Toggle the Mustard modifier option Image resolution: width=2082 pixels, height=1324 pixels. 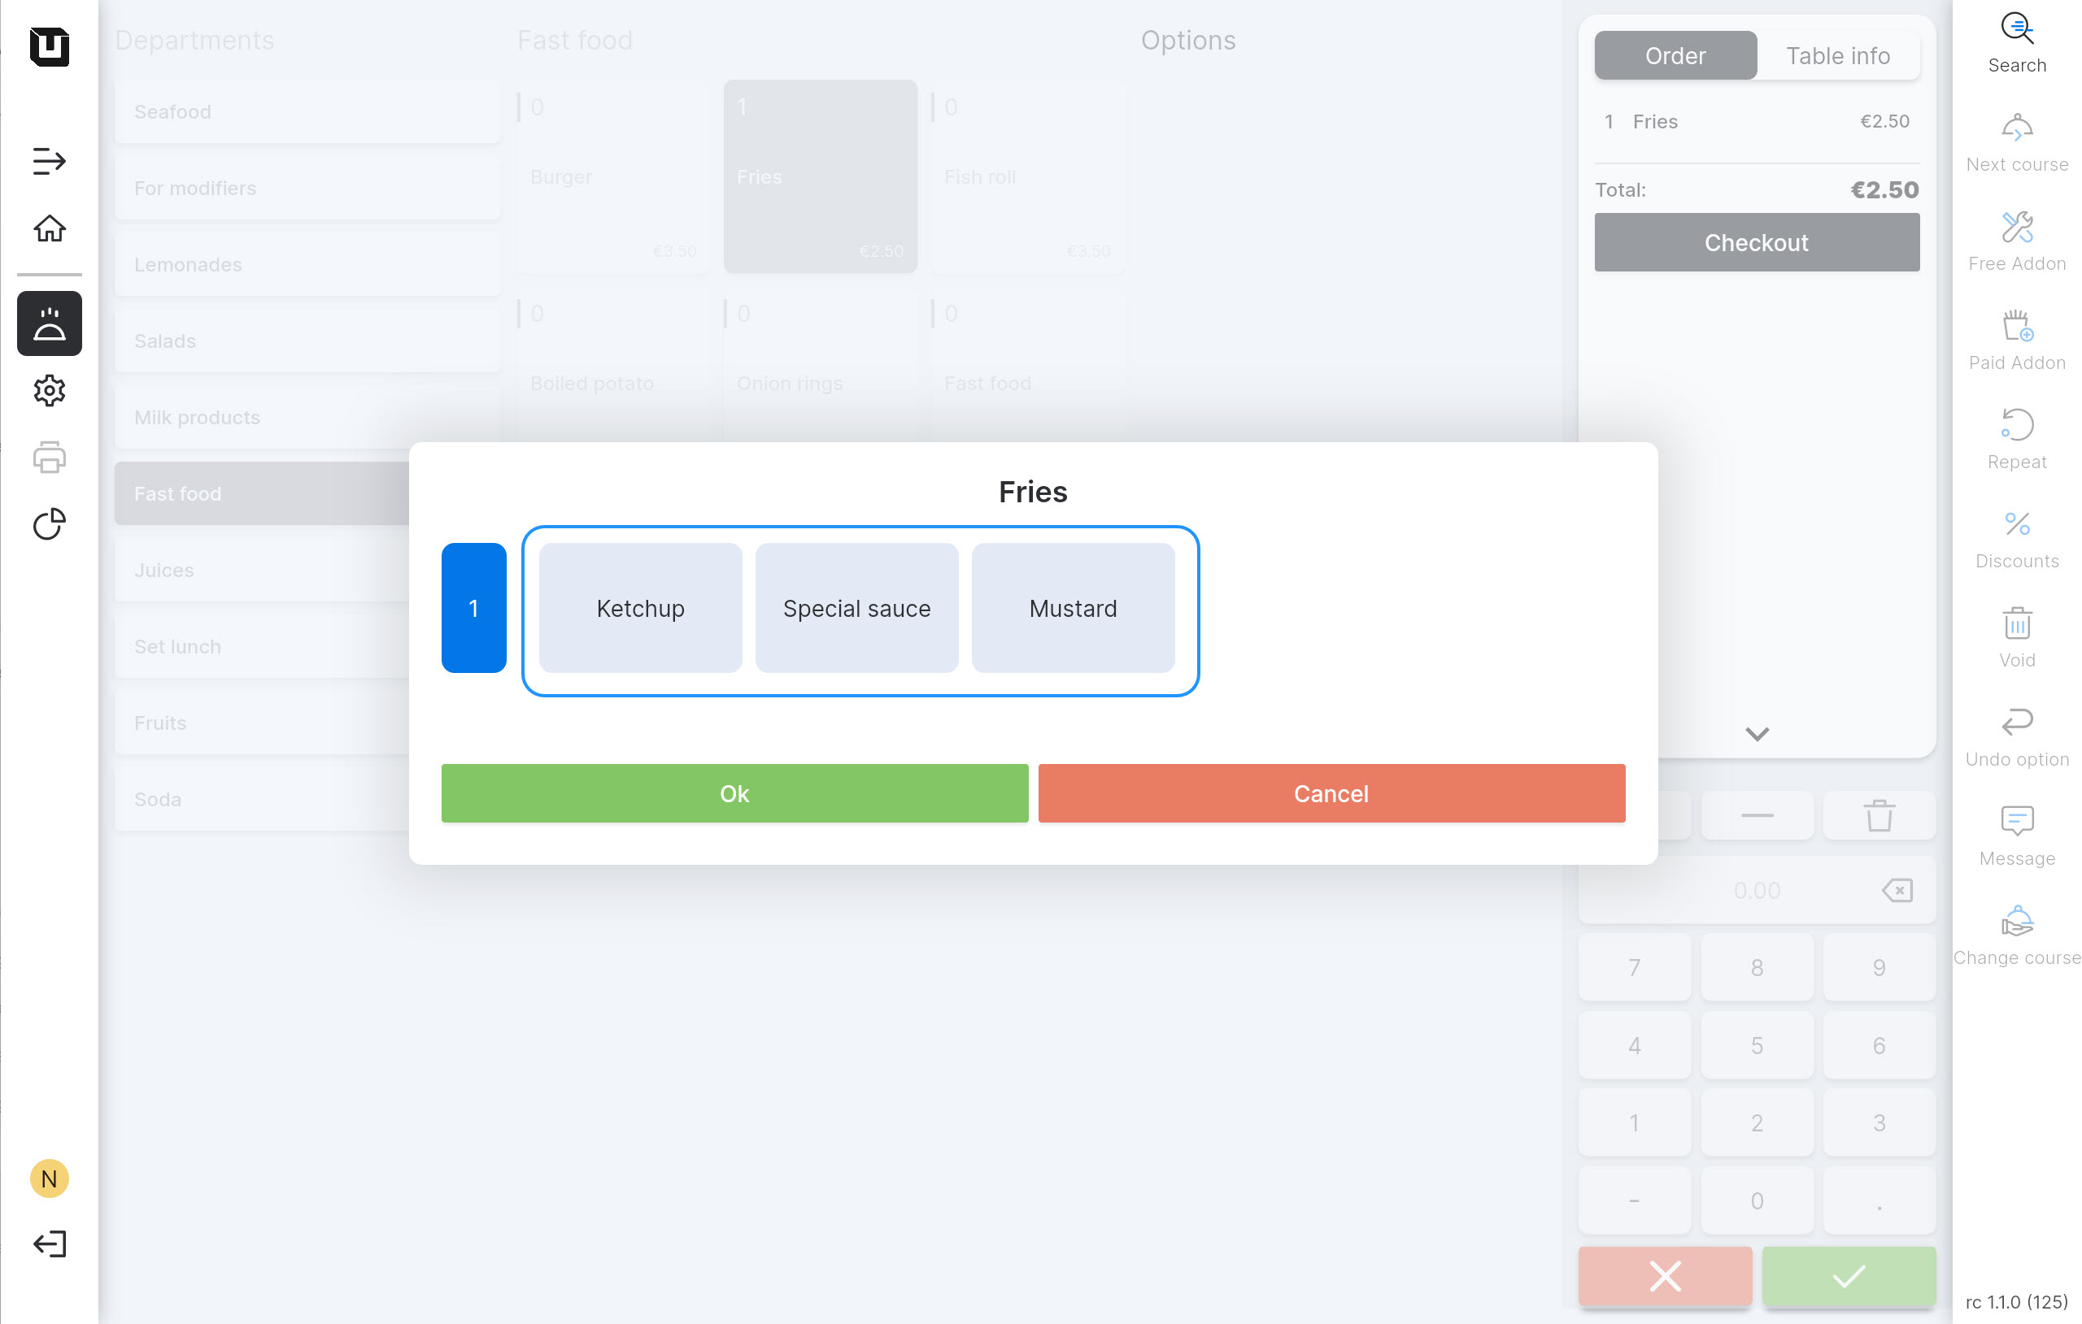point(1072,608)
